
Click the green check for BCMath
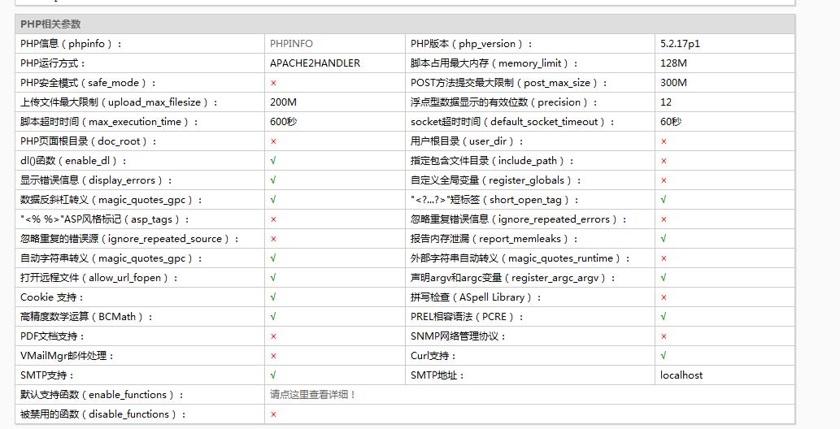273,317
